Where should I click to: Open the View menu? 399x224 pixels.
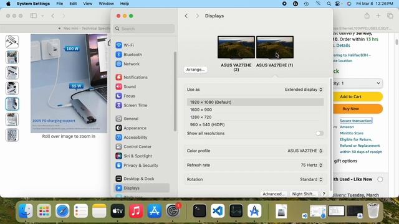tap(87, 4)
